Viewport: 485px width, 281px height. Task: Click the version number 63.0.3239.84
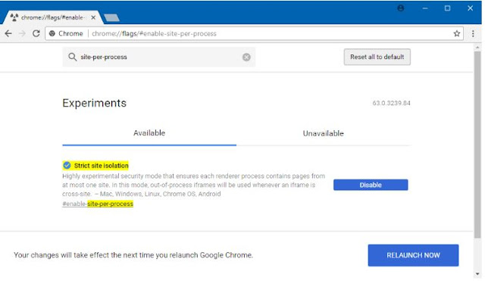[x=391, y=103]
